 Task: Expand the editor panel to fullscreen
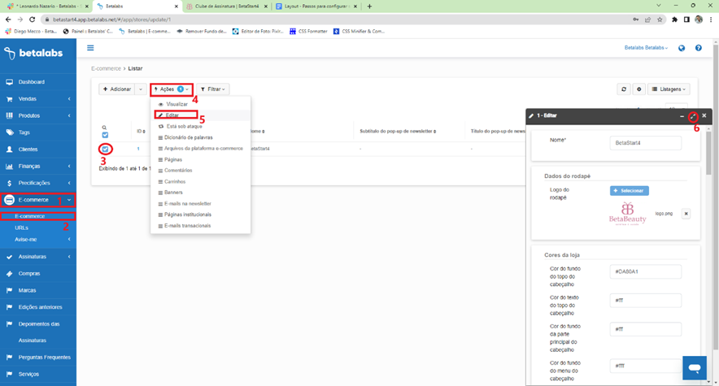[x=693, y=116]
